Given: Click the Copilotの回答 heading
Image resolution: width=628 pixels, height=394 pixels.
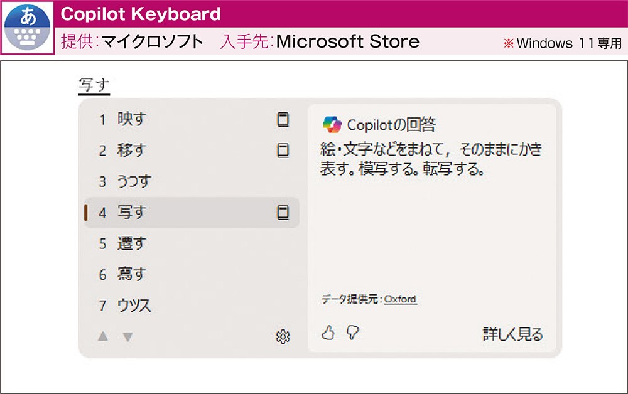Looking at the screenshot, I should point(391,125).
